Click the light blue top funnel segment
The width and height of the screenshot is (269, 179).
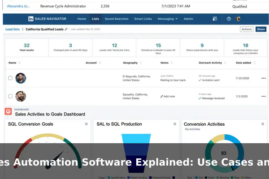136,138
